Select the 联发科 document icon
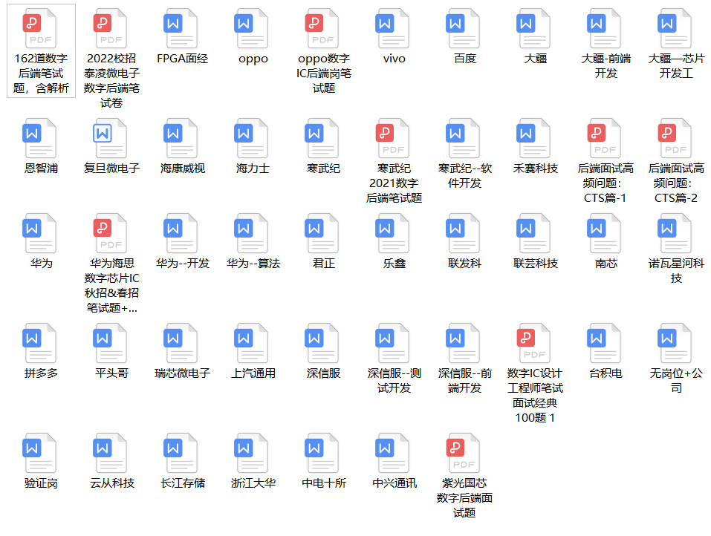Image resolution: width=711 pixels, height=536 pixels. (x=464, y=233)
